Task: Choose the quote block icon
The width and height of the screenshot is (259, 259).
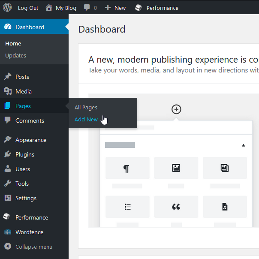Action: click(x=176, y=207)
